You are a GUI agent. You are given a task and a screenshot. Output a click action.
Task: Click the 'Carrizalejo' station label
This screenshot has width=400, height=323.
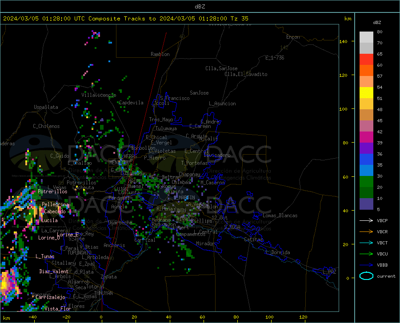(50, 297)
